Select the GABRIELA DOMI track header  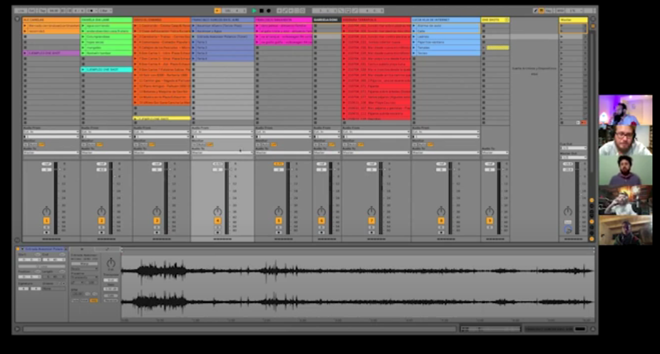pyautogui.click(x=327, y=20)
